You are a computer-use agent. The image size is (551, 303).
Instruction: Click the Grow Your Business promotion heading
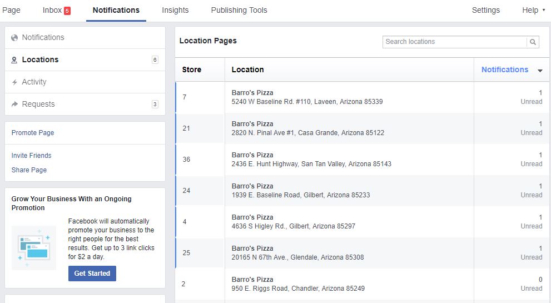(x=71, y=203)
